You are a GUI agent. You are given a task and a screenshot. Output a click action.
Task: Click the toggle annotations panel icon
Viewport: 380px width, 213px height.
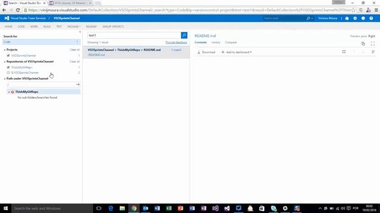coord(344,51)
